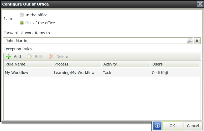204x131 pixels.
Task: Click the Edit pencil icon
Action: coord(30,57)
